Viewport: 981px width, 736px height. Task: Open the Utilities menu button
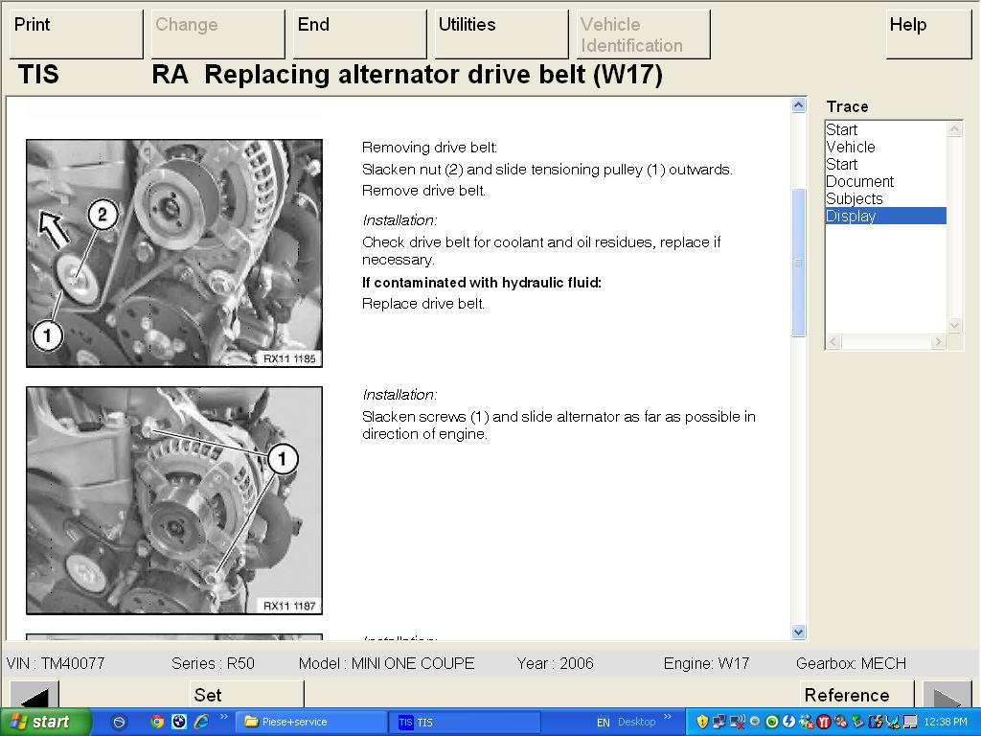[x=501, y=34]
